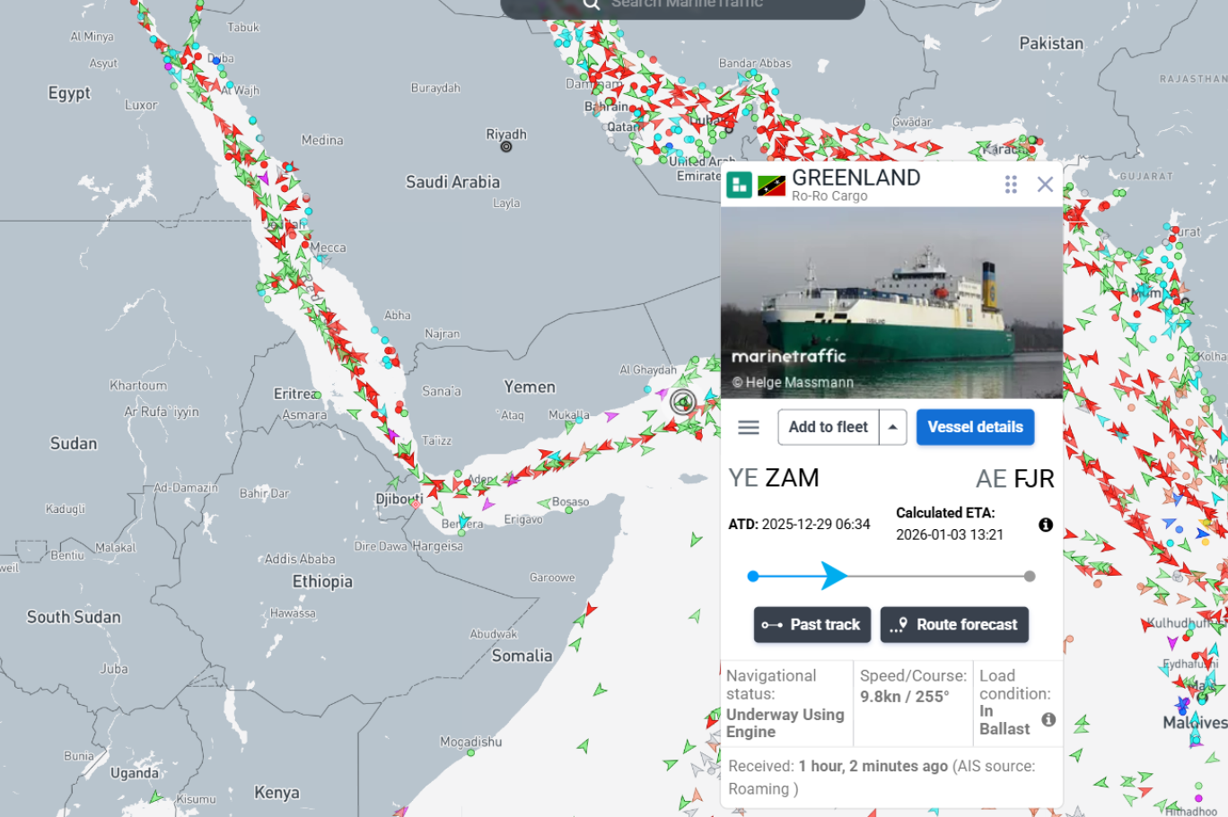Open Vessel details page

pos(975,428)
